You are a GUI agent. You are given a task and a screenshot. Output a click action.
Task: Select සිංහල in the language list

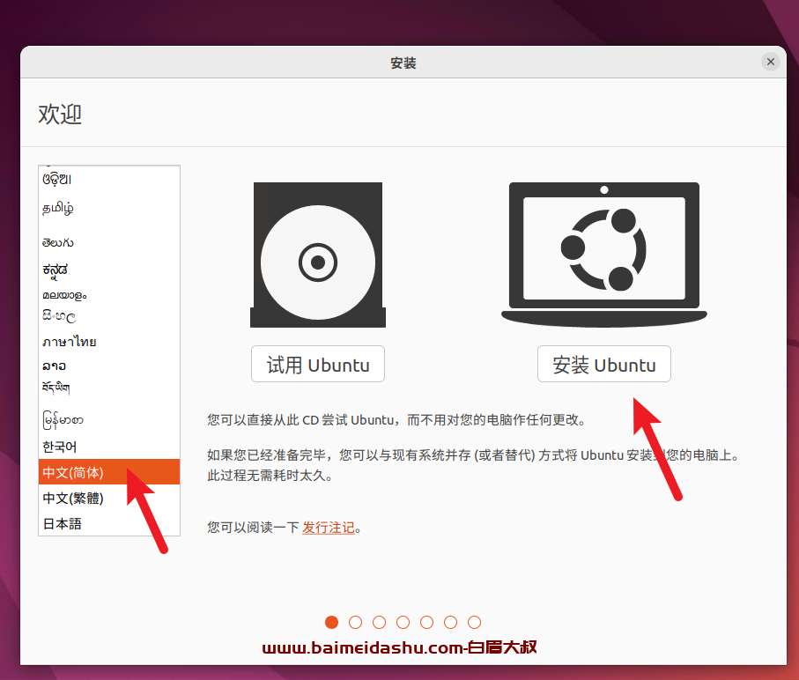[109, 317]
